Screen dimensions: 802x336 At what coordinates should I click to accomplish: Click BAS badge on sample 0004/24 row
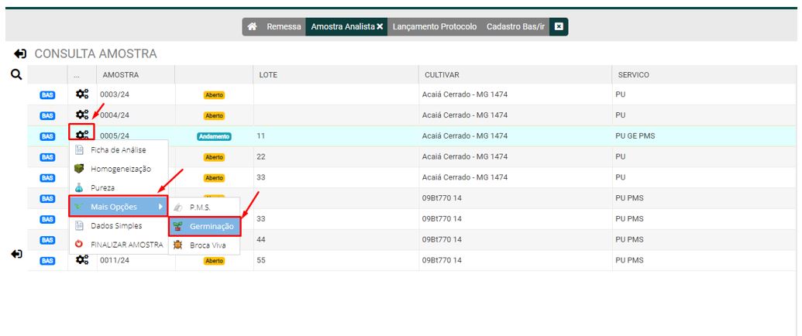[x=47, y=115]
